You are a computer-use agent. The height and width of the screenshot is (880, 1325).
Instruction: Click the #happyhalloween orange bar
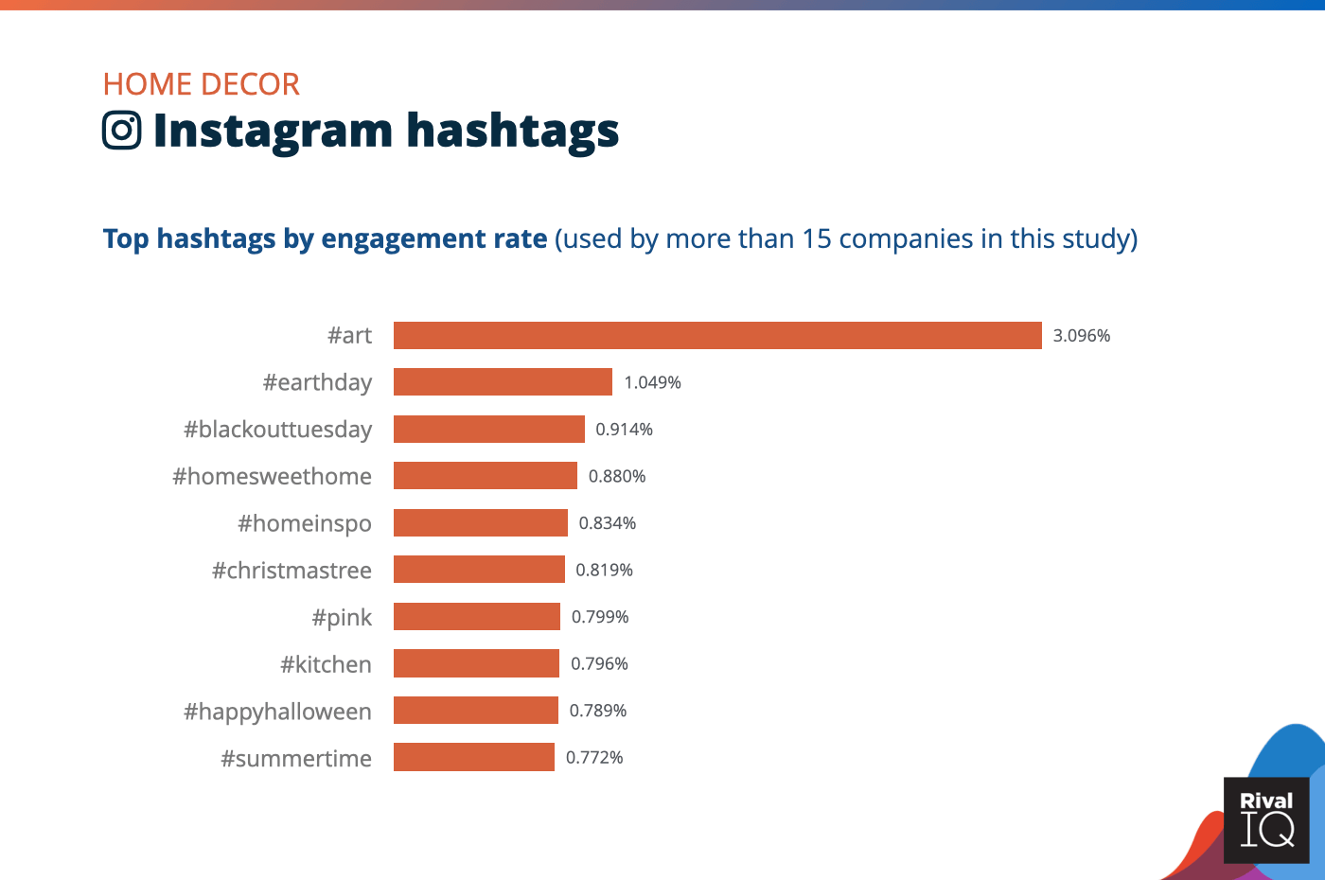475,711
